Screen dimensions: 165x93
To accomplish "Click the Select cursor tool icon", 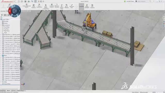I will point(36,1).
